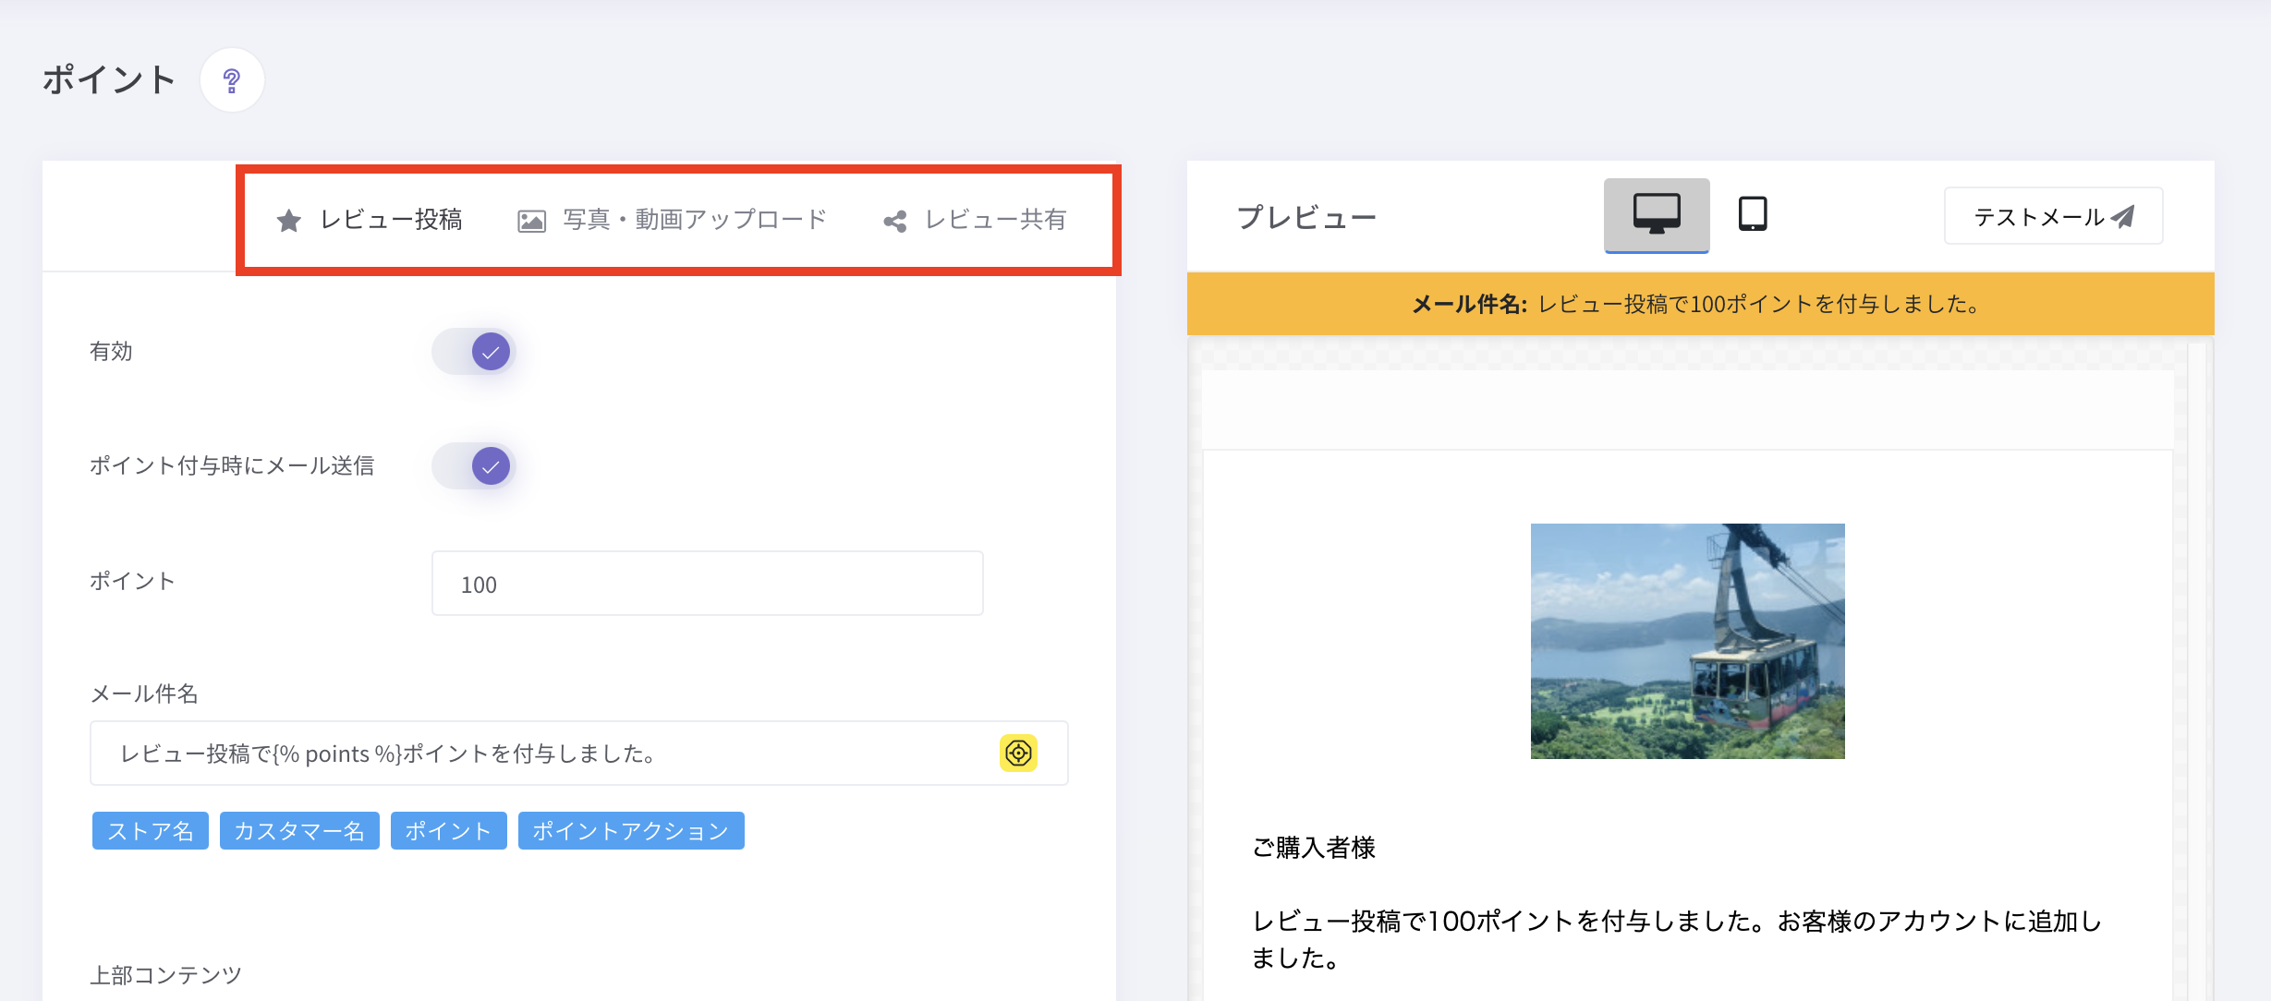Viewport: 2271px width, 1001px height.
Task: Click the image icon on the 写真・動画アップロード tab
Action: [531, 221]
